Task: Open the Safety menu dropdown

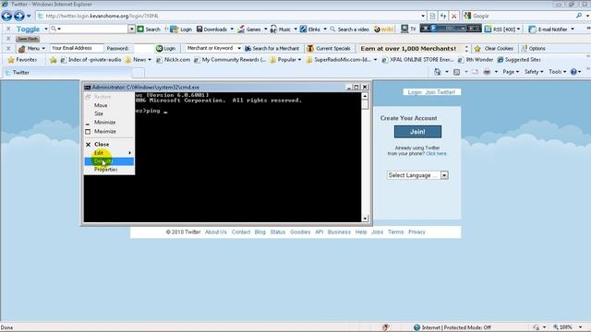Action: pos(534,72)
